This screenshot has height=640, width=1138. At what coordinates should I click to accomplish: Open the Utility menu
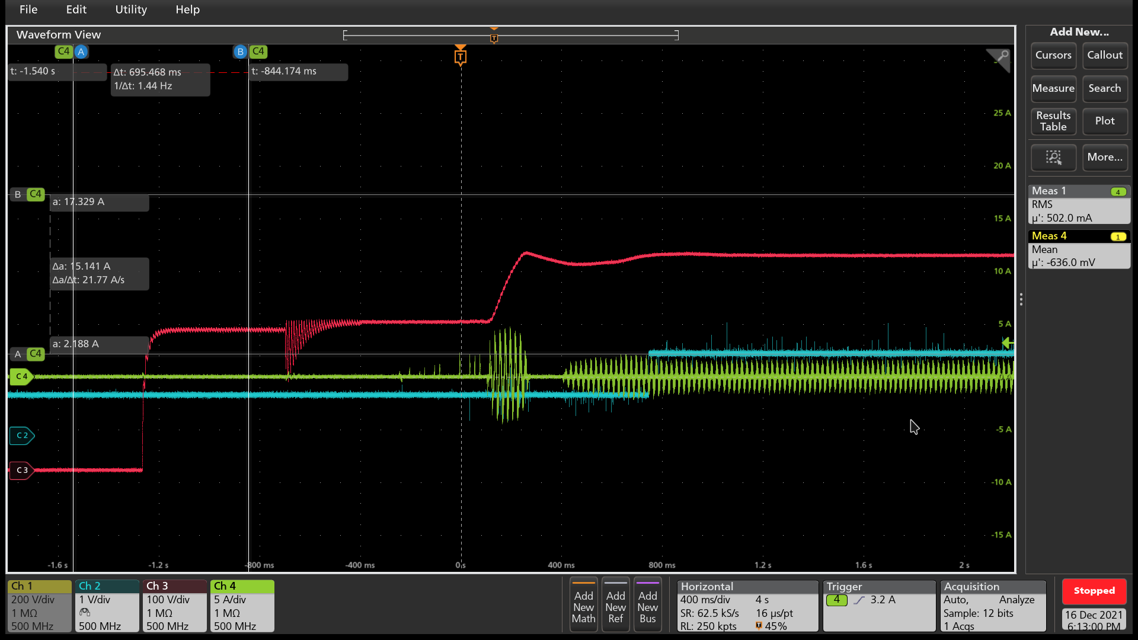click(x=131, y=9)
